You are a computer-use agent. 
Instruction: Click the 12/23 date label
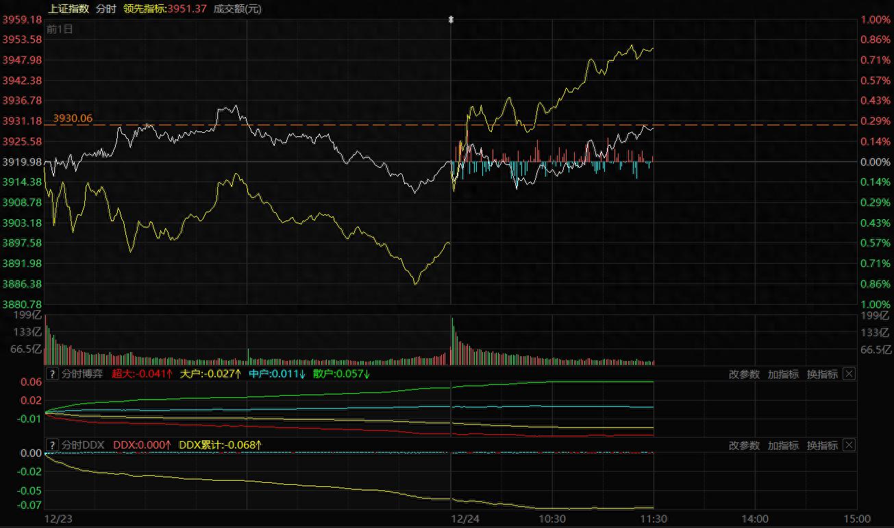[57, 519]
